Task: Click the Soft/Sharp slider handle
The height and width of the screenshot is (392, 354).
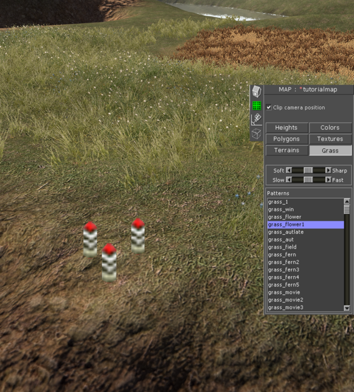Action: (308, 170)
